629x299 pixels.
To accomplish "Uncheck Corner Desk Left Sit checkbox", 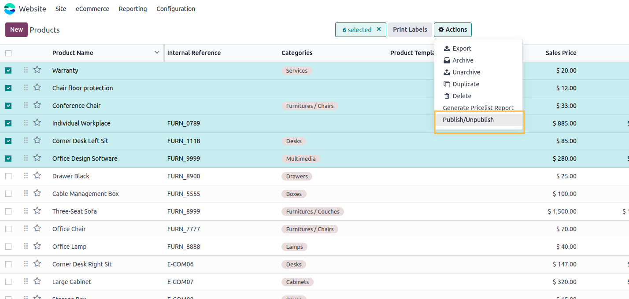I will coord(8,141).
